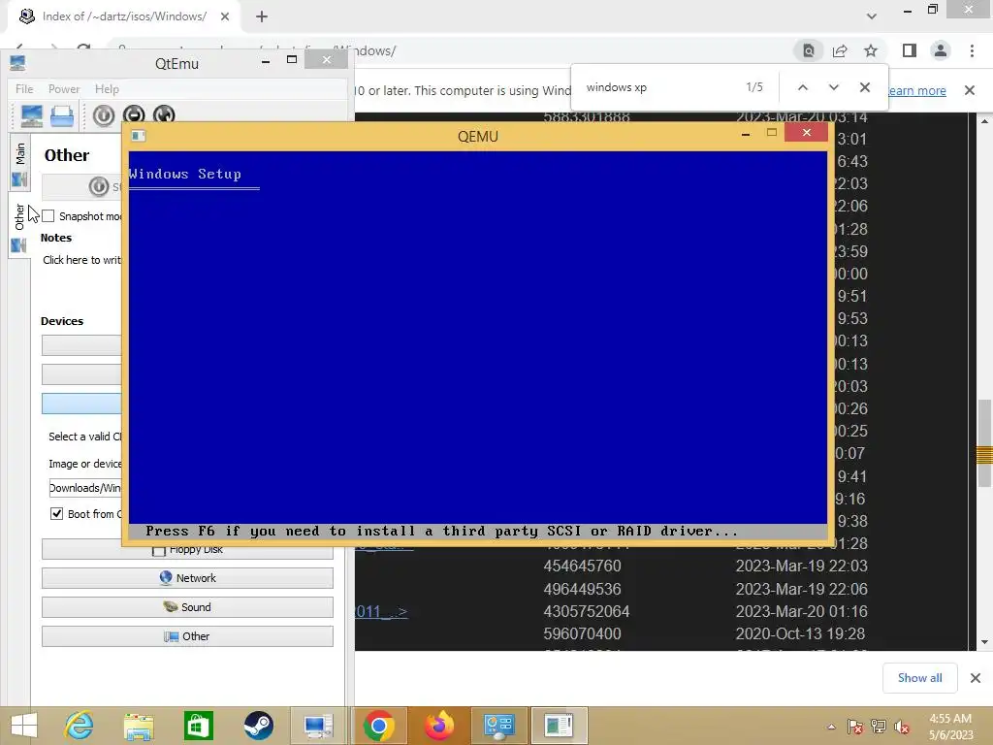This screenshot has height=745, width=993.
Task: Click the muted volume tray icon
Action: 902,727
